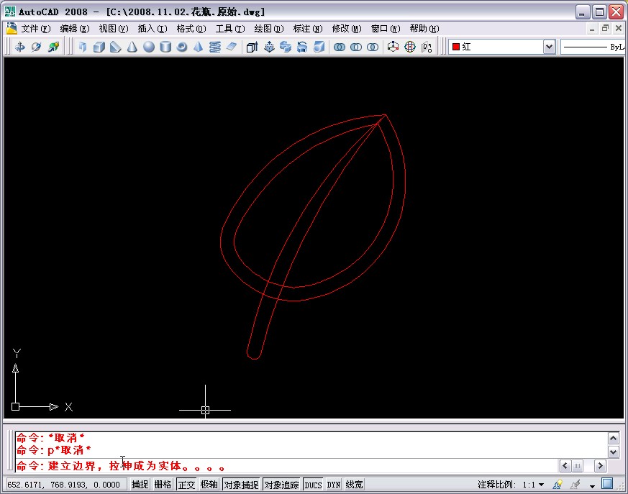Create a solid Sphere primitive
Viewport: 628px width, 494px height.
(x=149, y=47)
